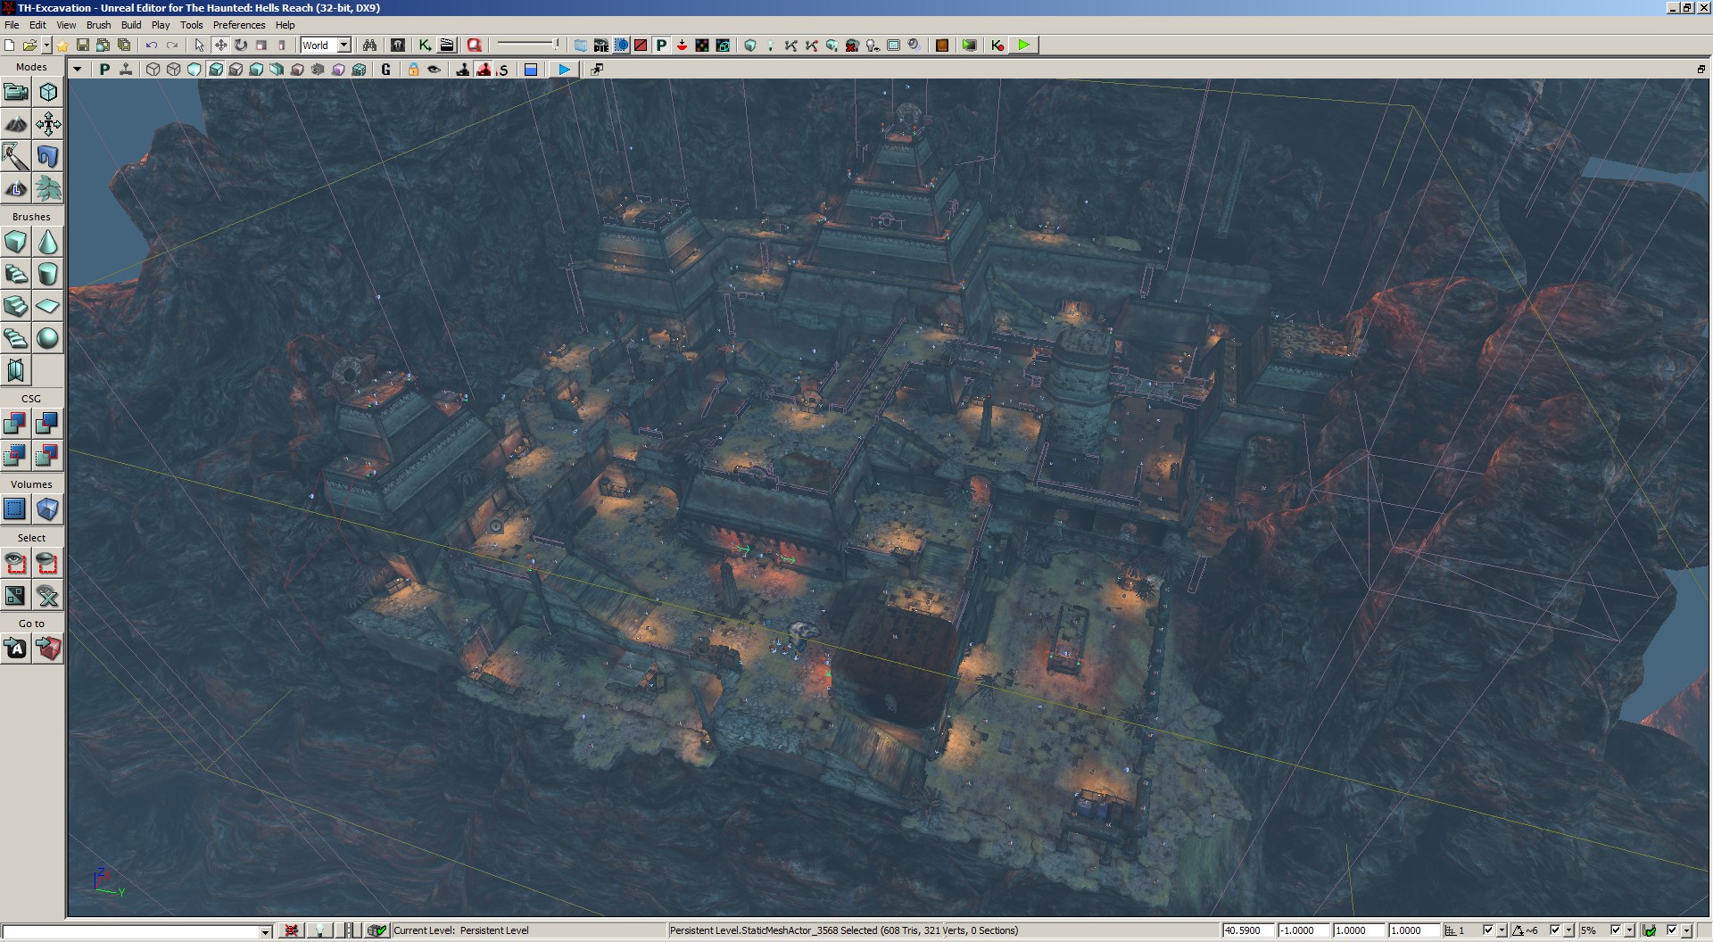Choose the Cube brush builder

pos(16,242)
